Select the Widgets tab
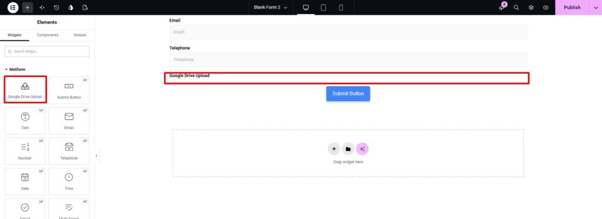This screenshot has height=219, width=602. click(15, 35)
